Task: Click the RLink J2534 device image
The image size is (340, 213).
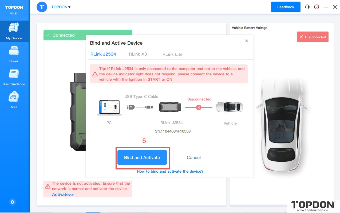Action: coord(170,107)
